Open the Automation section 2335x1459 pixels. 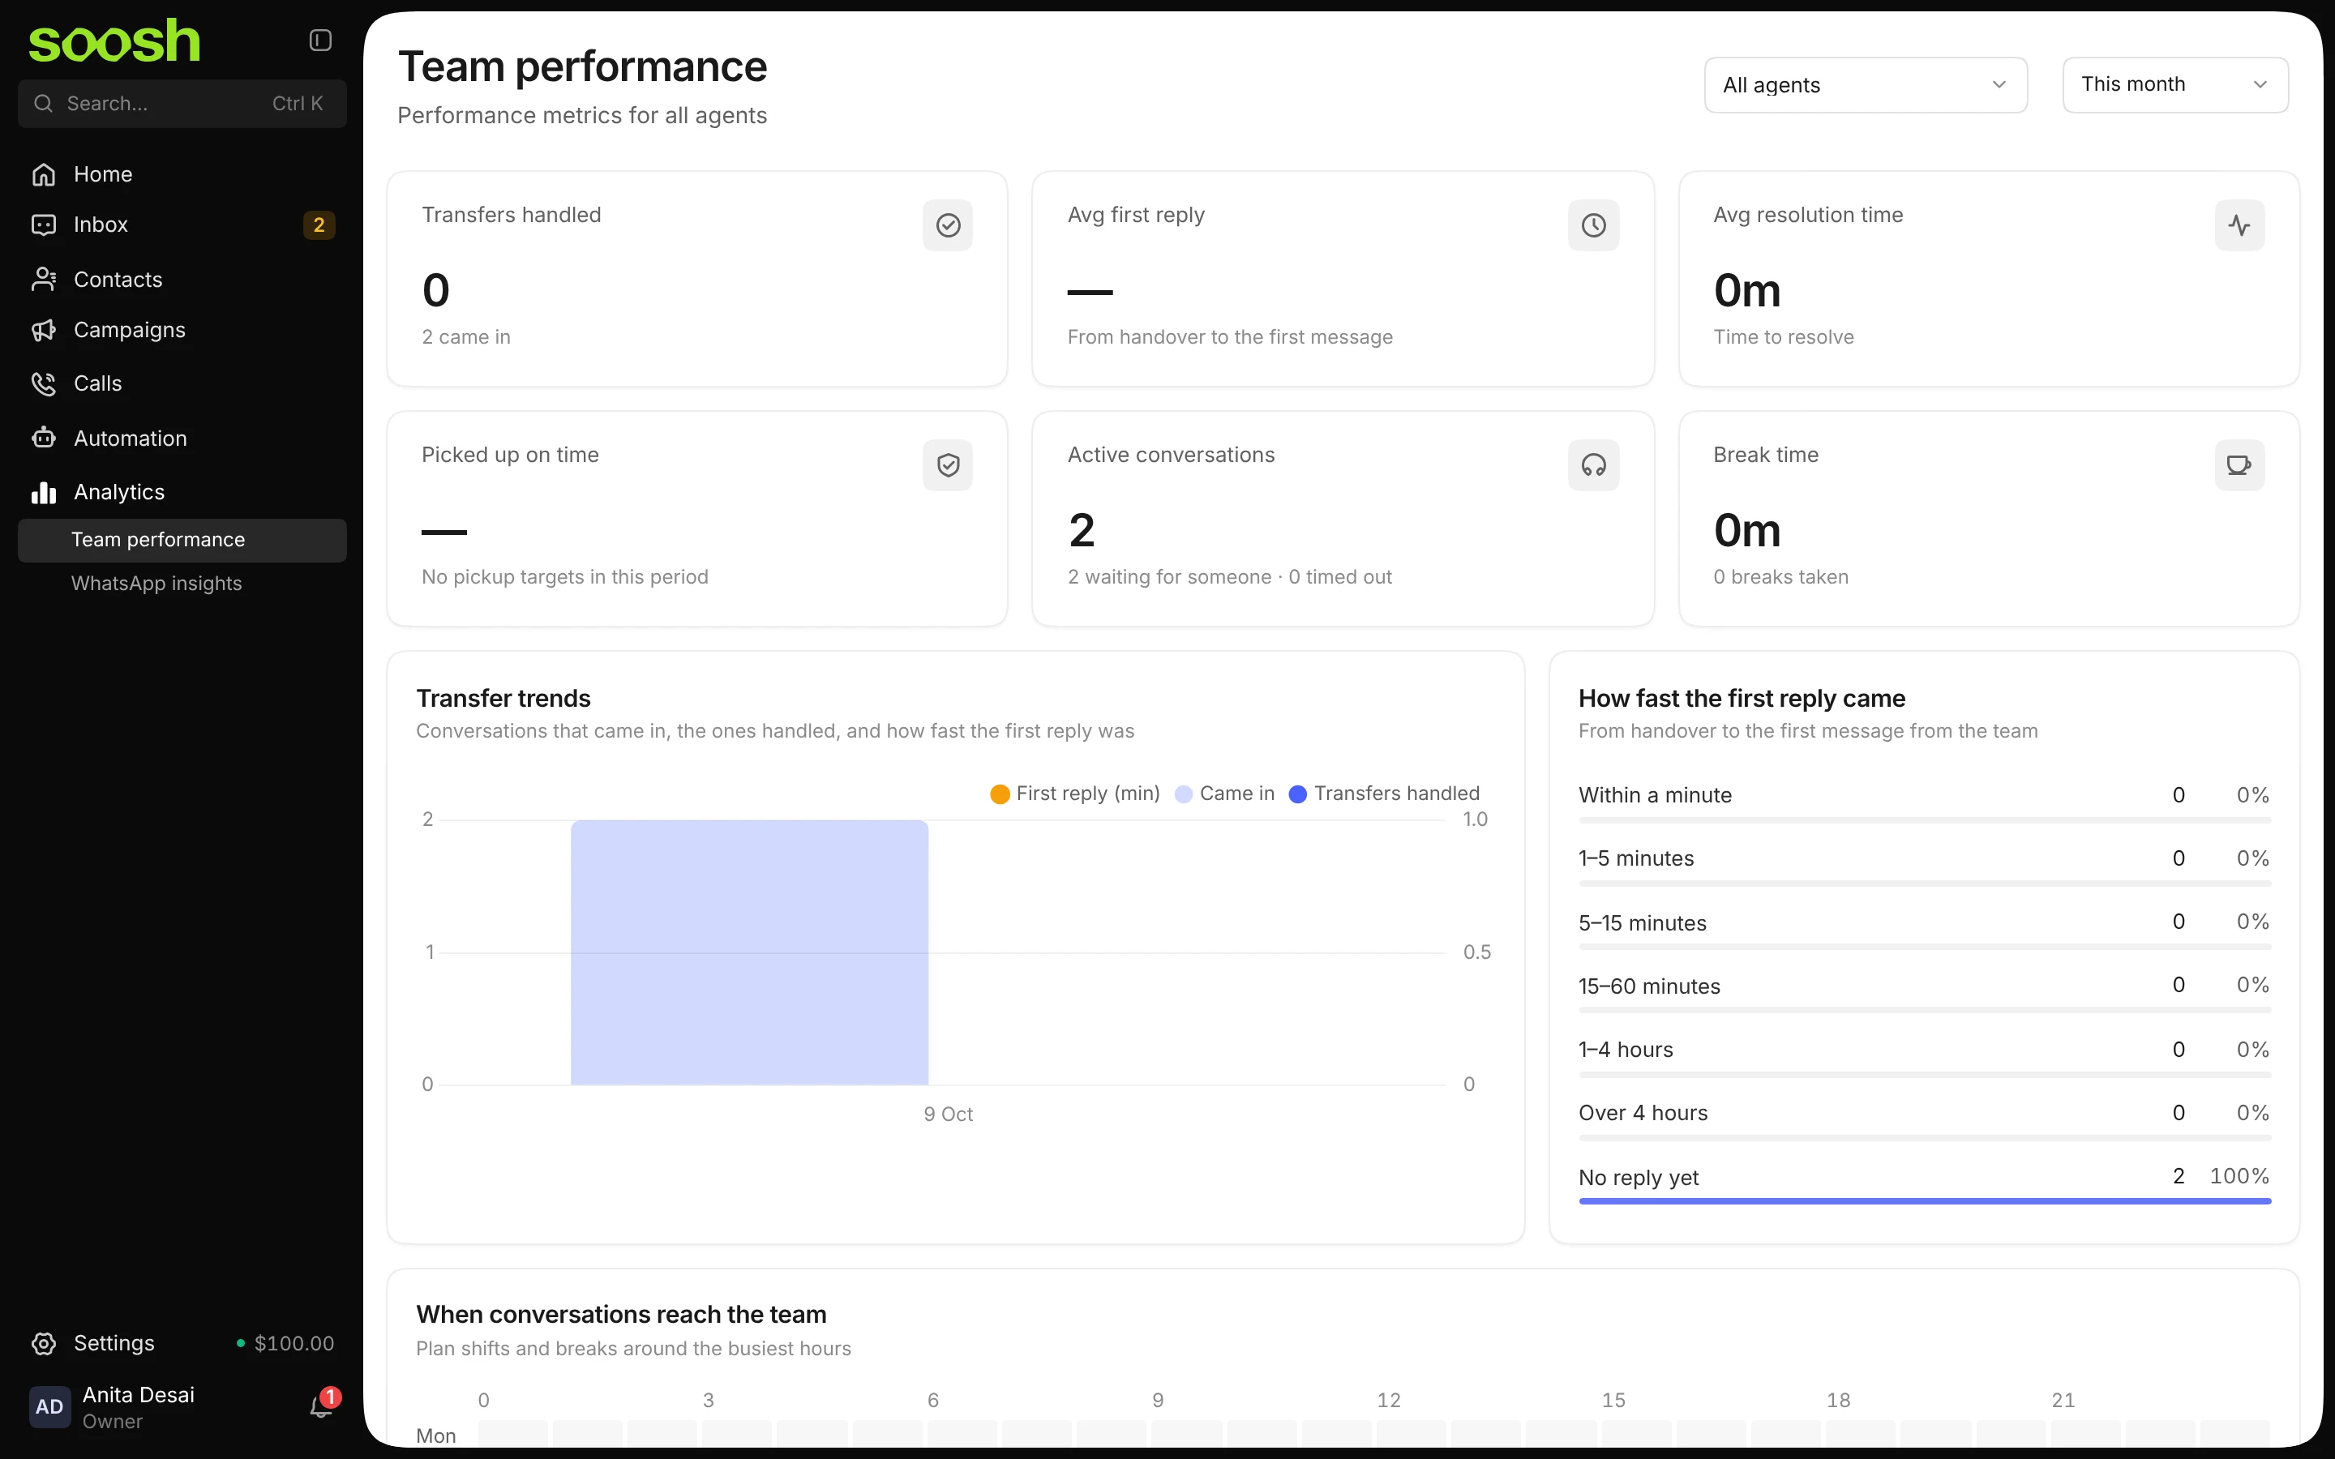tap(182, 438)
